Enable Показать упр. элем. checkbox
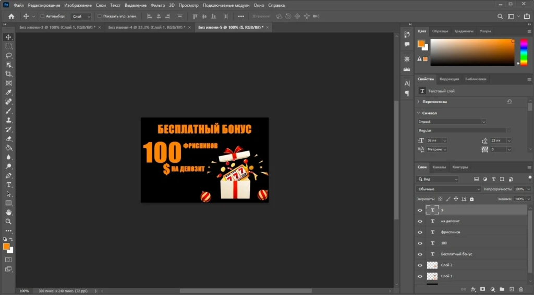 100,16
